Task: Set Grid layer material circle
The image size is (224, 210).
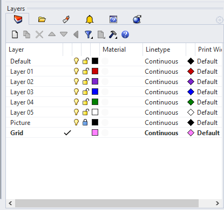Action: click(105, 132)
